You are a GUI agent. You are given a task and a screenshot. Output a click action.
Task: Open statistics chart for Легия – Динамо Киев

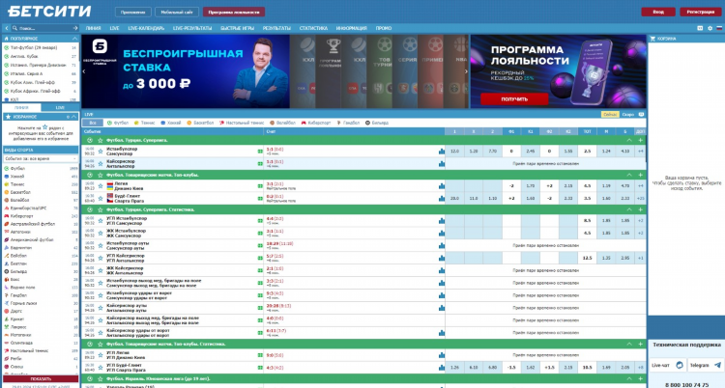click(x=442, y=186)
